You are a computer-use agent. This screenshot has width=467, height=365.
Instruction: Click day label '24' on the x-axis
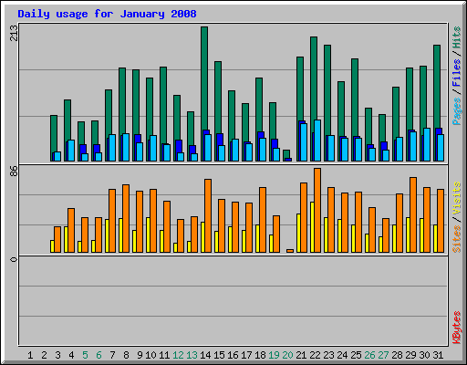tap(342, 355)
